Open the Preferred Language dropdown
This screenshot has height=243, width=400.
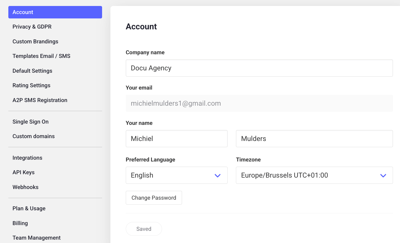(177, 175)
